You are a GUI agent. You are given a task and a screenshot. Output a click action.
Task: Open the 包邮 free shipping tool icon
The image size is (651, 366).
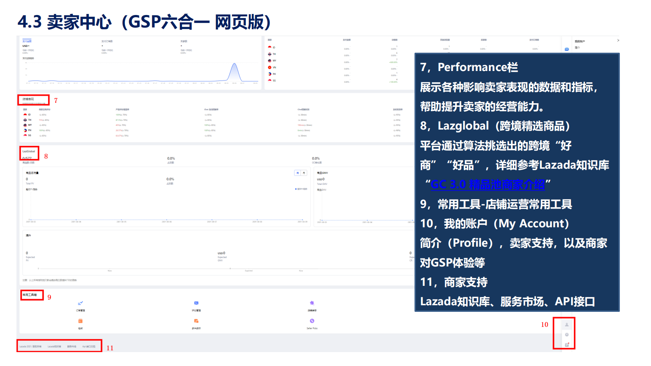pos(81,321)
